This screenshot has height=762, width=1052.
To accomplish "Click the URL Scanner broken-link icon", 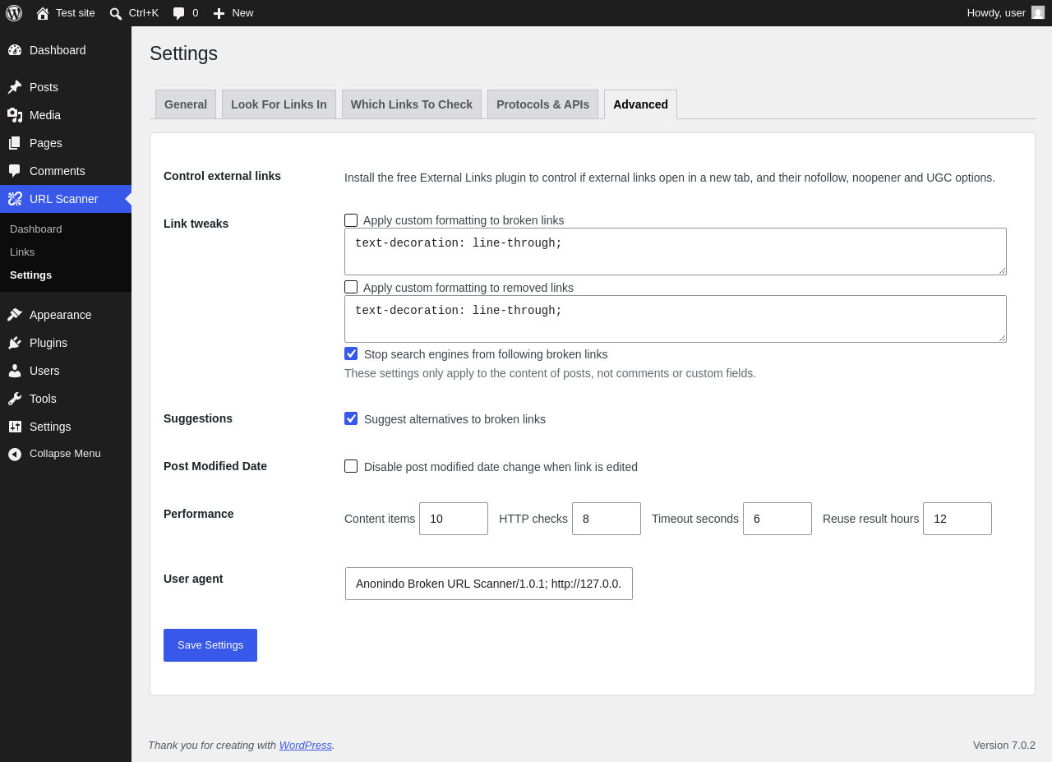I will click(x=15, y=199).
